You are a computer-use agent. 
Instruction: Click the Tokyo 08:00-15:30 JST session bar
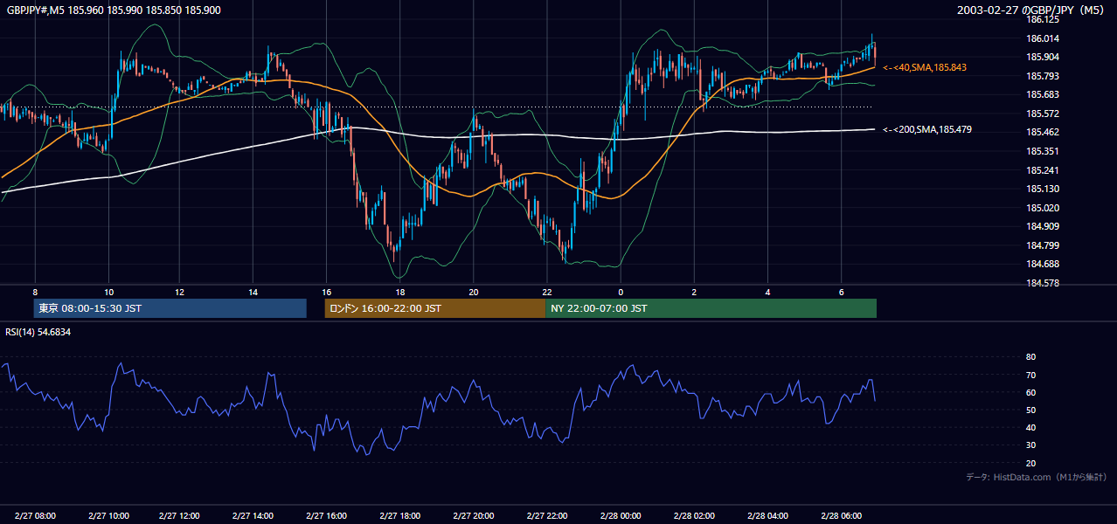[170, 308]
